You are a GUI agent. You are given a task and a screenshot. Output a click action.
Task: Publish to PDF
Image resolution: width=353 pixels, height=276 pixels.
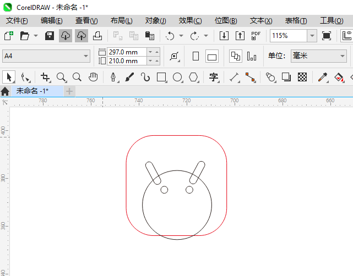[x=256, y=36]
